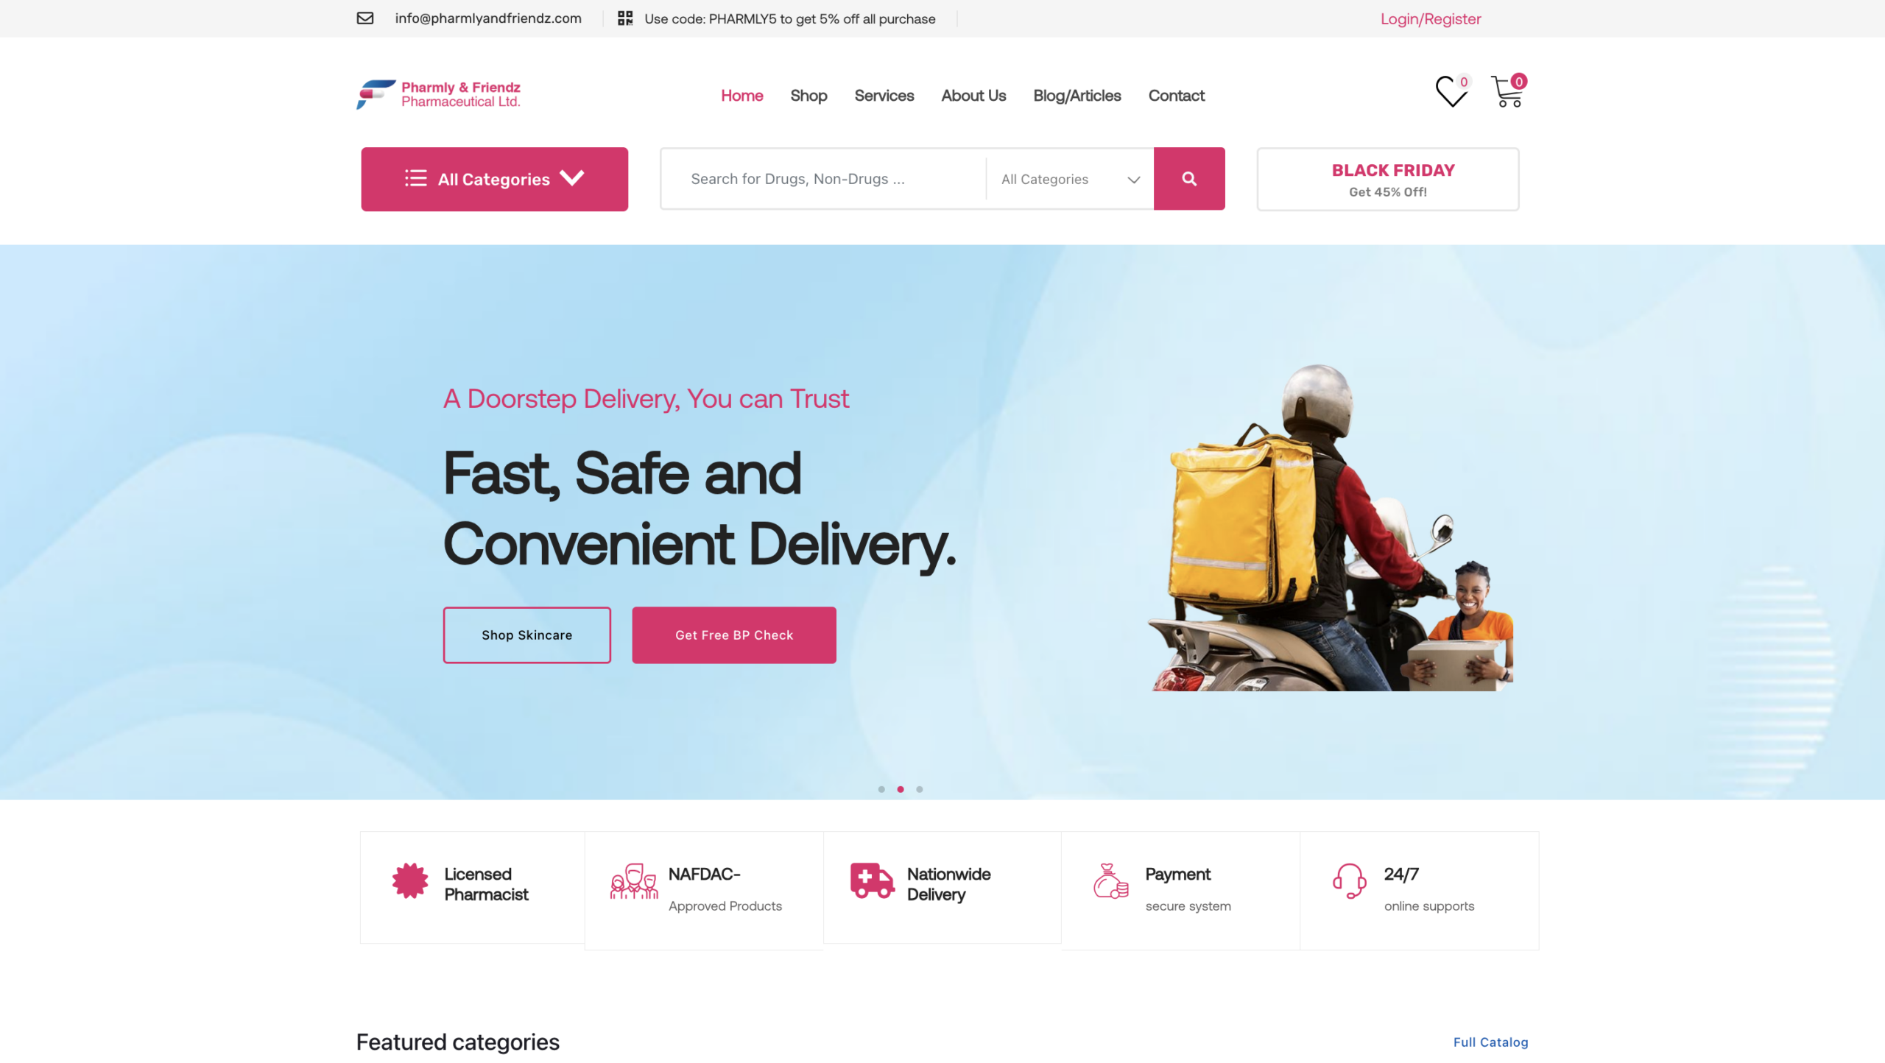
Task: Select the third slider dot
Action: pos(920,789)
